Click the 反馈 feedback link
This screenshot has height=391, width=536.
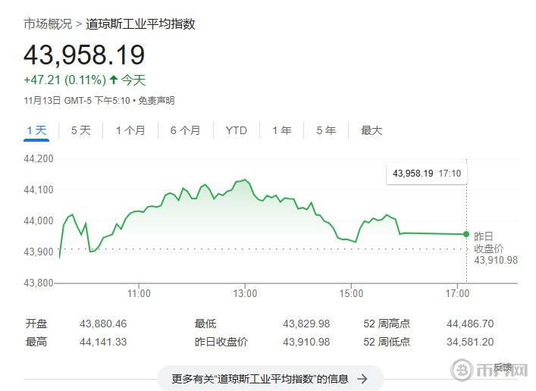[503, 368]
